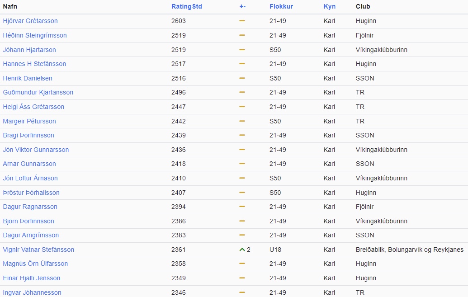Click Jón Viktor Gunnarsson's name
Image resolution: width=468 pixels, height=297 pixels.
pyautogui.click(x=36, y=150)
